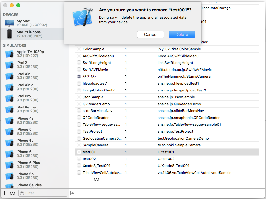Click the My Mac computer icon

click(x=9, y=23)
